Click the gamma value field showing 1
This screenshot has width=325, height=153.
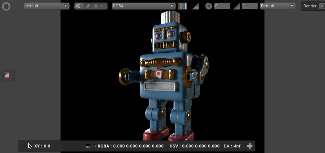(249, 6)
